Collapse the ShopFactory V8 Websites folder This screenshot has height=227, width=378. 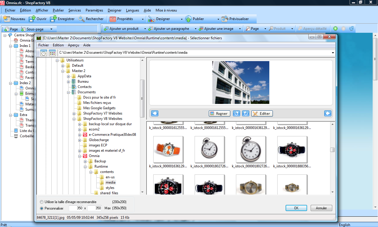click(x=74, y=119)
